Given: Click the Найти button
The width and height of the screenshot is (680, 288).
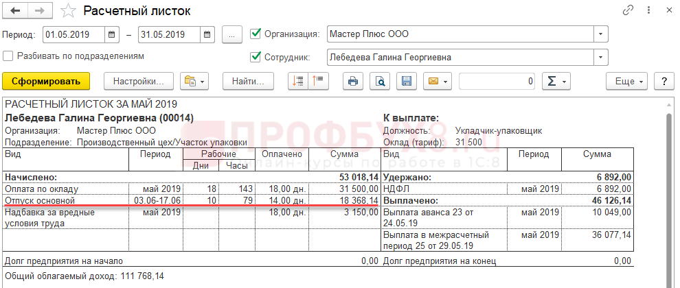Looking at the screenshot, I should (x=248, y=81).
